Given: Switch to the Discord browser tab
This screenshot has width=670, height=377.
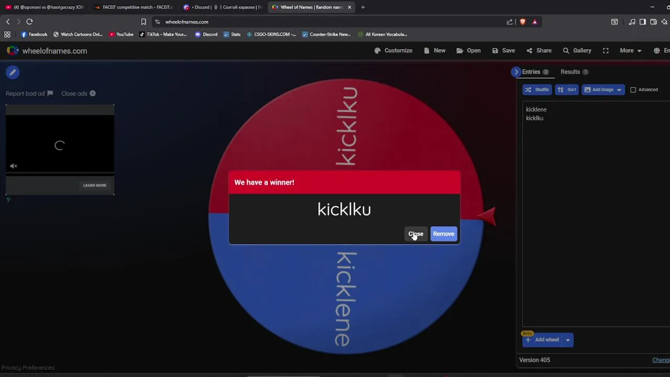Looking at the screenshot, I should 222,7.
